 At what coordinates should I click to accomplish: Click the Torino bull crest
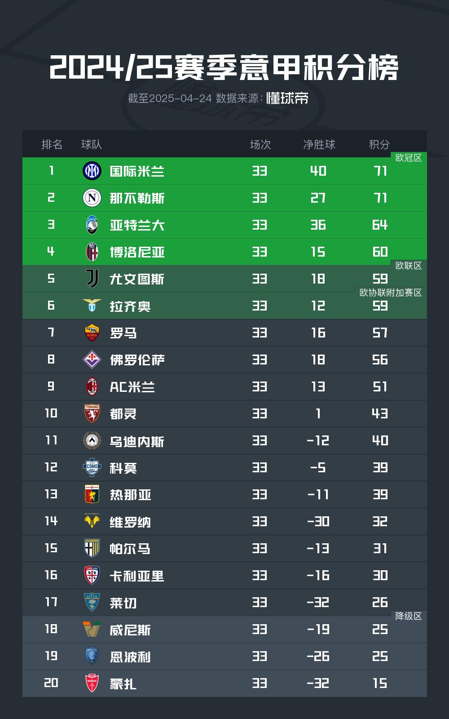92,413
